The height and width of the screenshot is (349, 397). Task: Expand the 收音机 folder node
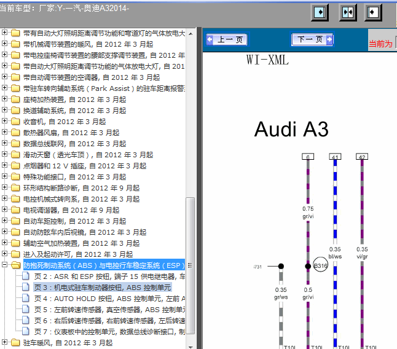pyautogui.click(x=4, y=121)
